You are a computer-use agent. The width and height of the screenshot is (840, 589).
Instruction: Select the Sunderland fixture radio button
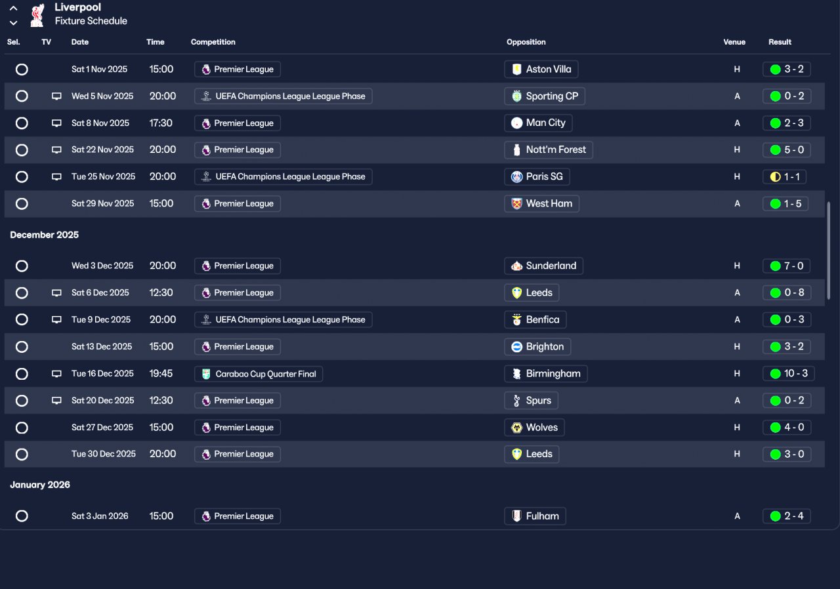point(22,266)
